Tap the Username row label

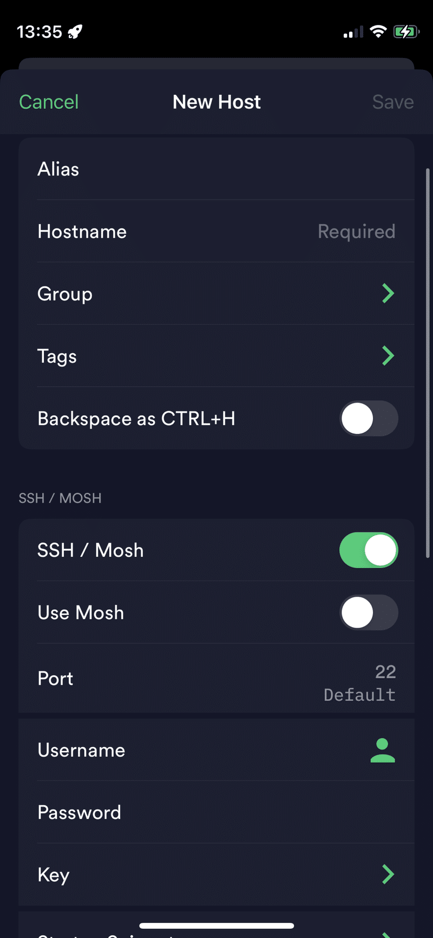pos(81,750)
